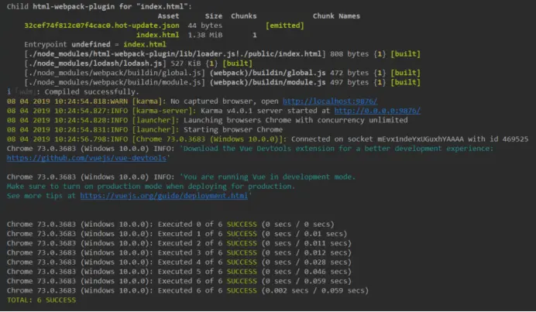Click the '[emitted]' status text
The image size is (536, 312).
tap(285, 26)
